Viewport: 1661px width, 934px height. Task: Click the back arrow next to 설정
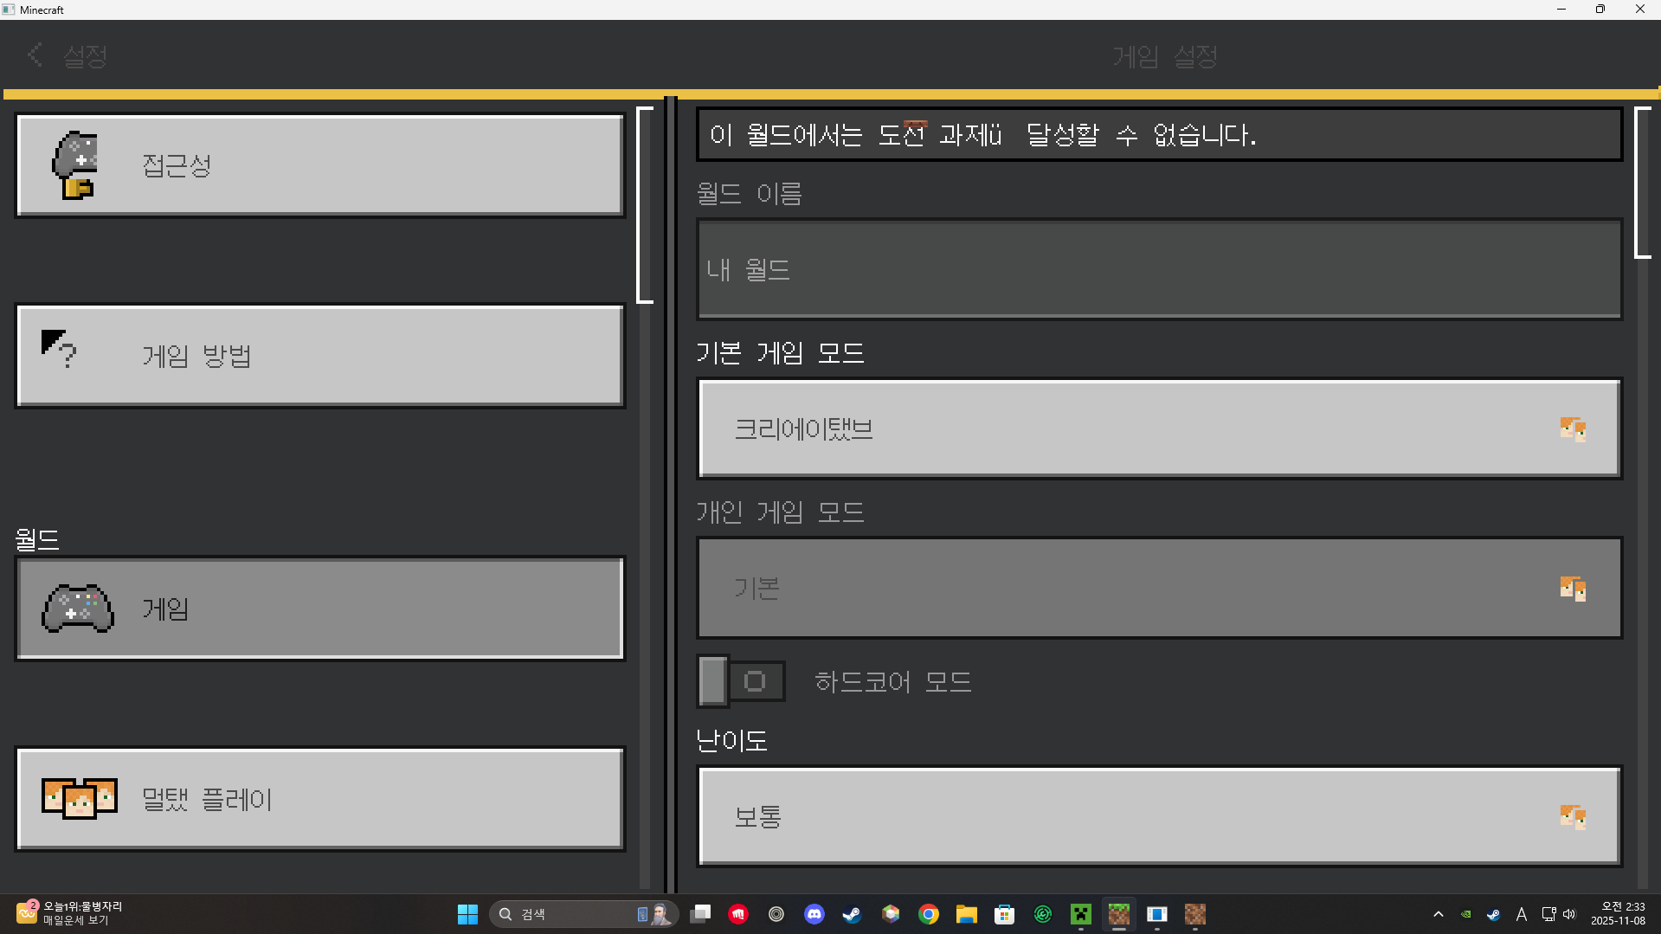point(35,55)
